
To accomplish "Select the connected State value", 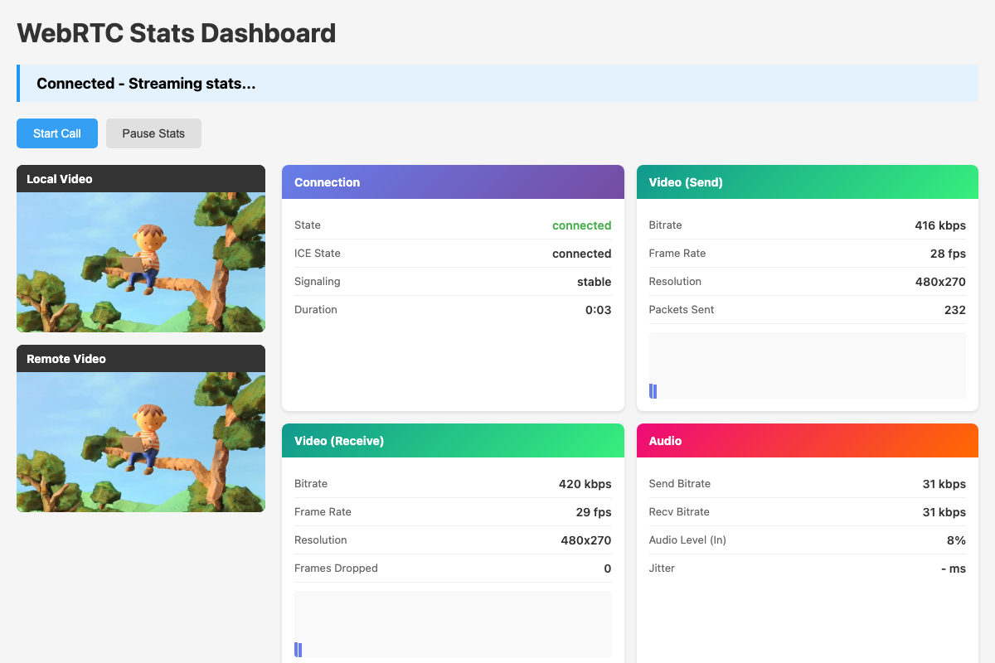I will pos(581,225).
